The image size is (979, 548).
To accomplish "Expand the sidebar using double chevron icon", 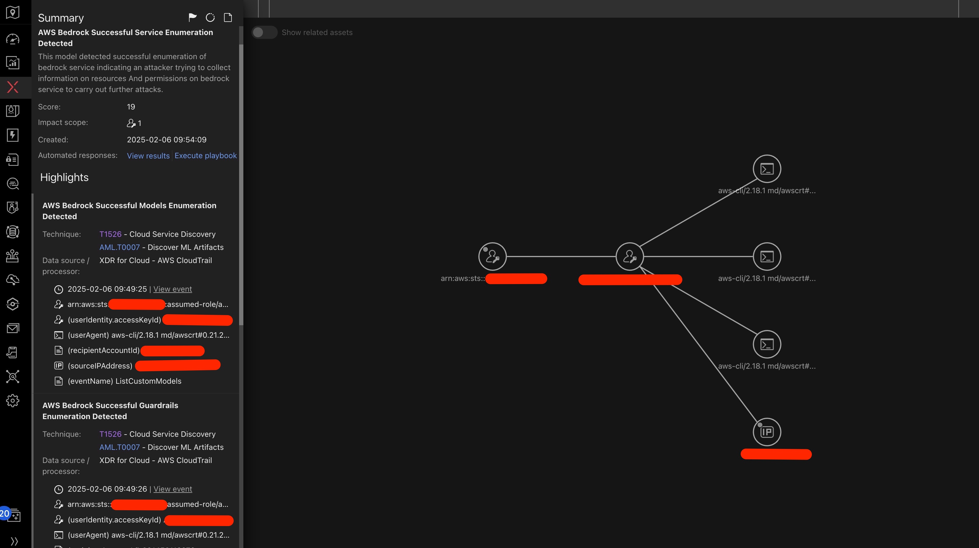I will click(x=14, y=541).
